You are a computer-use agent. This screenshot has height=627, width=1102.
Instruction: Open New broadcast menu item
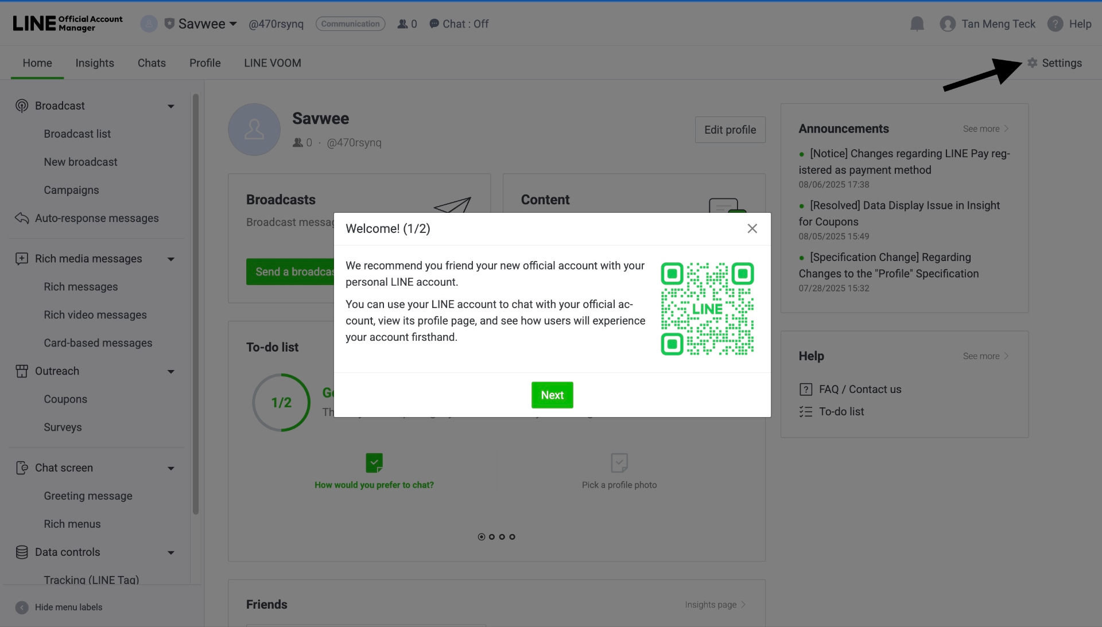point(80,162)
